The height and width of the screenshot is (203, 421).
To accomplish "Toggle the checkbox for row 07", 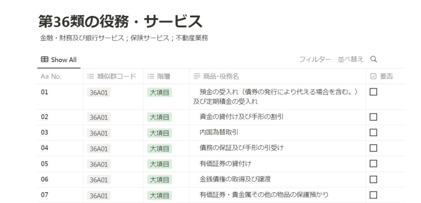I will (373, 195).
